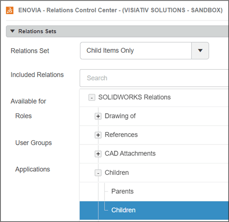229x222 pixels.
Task: Click the Applications label
Action: point(33,170)
